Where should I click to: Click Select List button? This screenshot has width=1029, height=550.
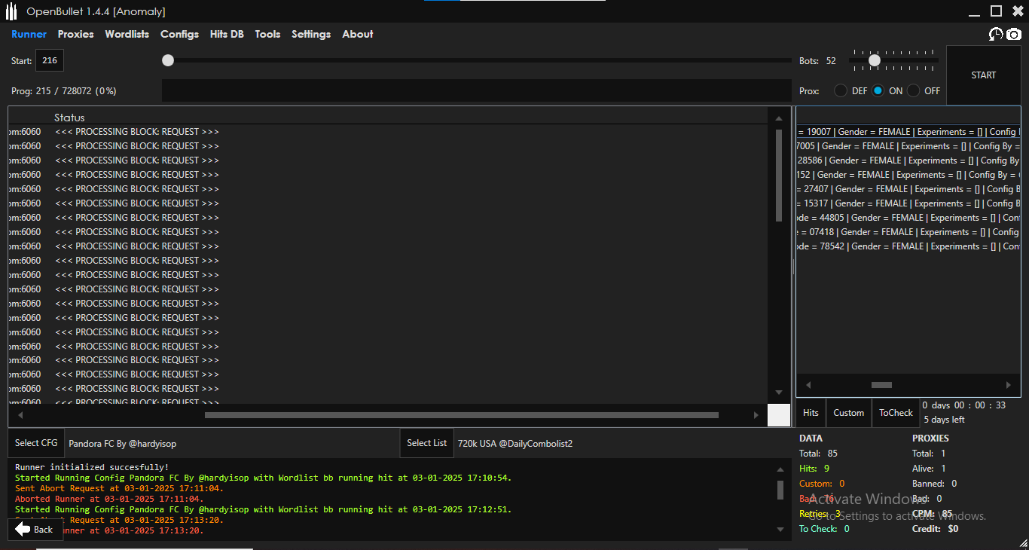click(426, 443)
